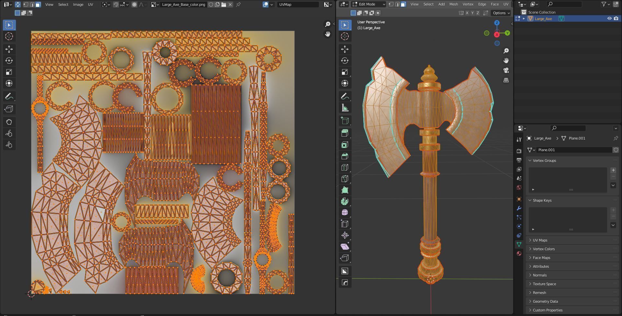The width and height of the screenshot is (622, 316).
Task: Activate the Knife tool
Action: tap(345, 179)
